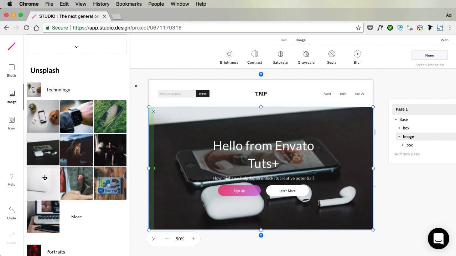Go back in Chrome
456x256 pixels.
(6, 28)
